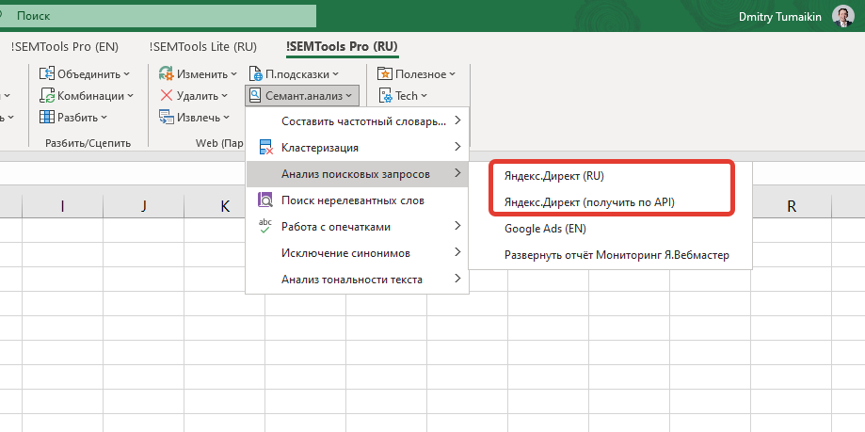This screenshot has height=432, width=865.
Task: Open the Удалить dropdown
Action: click(225, 95)
